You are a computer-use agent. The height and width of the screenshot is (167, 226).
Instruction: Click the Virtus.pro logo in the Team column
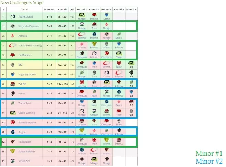click(x=13, y=161)
